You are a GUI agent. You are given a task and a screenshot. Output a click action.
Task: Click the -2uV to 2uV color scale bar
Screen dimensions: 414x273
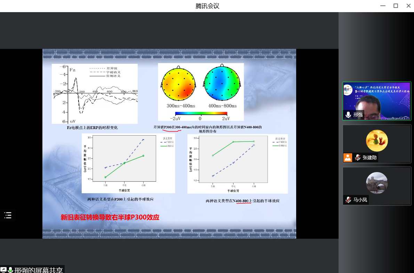[x=201, y=113]
